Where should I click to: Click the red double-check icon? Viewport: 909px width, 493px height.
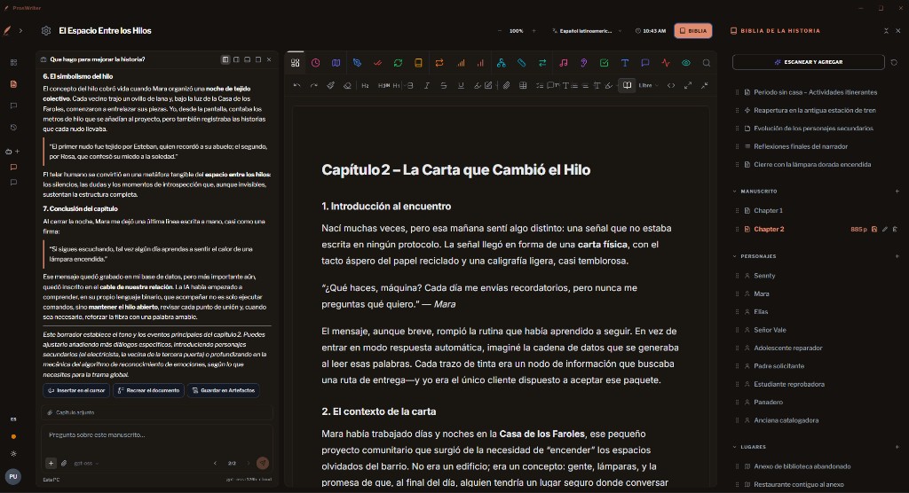(377, 63)
